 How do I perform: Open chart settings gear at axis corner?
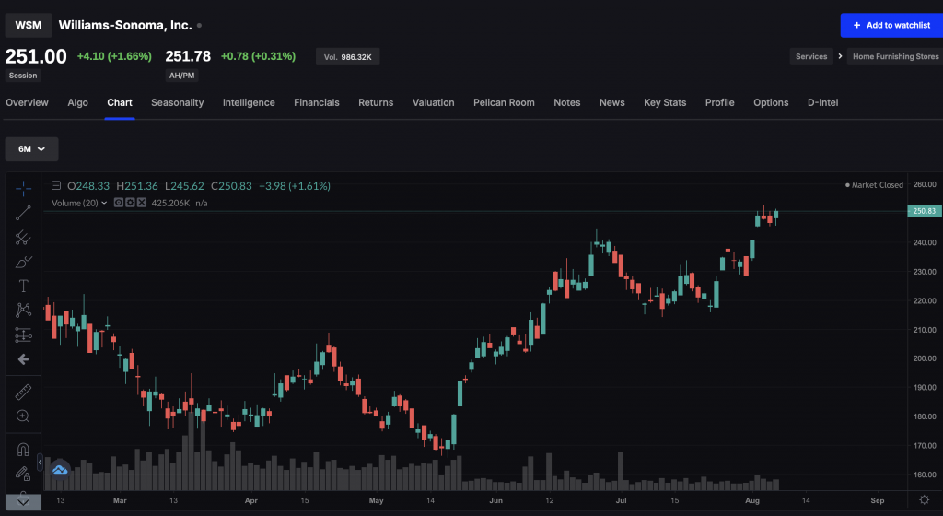[x=925, y=499]
